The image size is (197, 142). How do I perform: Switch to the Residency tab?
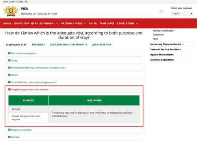click(x=39, y=44)
